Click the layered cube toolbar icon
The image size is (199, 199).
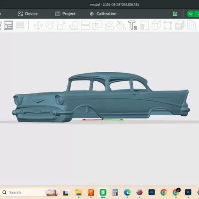point(180,25)
